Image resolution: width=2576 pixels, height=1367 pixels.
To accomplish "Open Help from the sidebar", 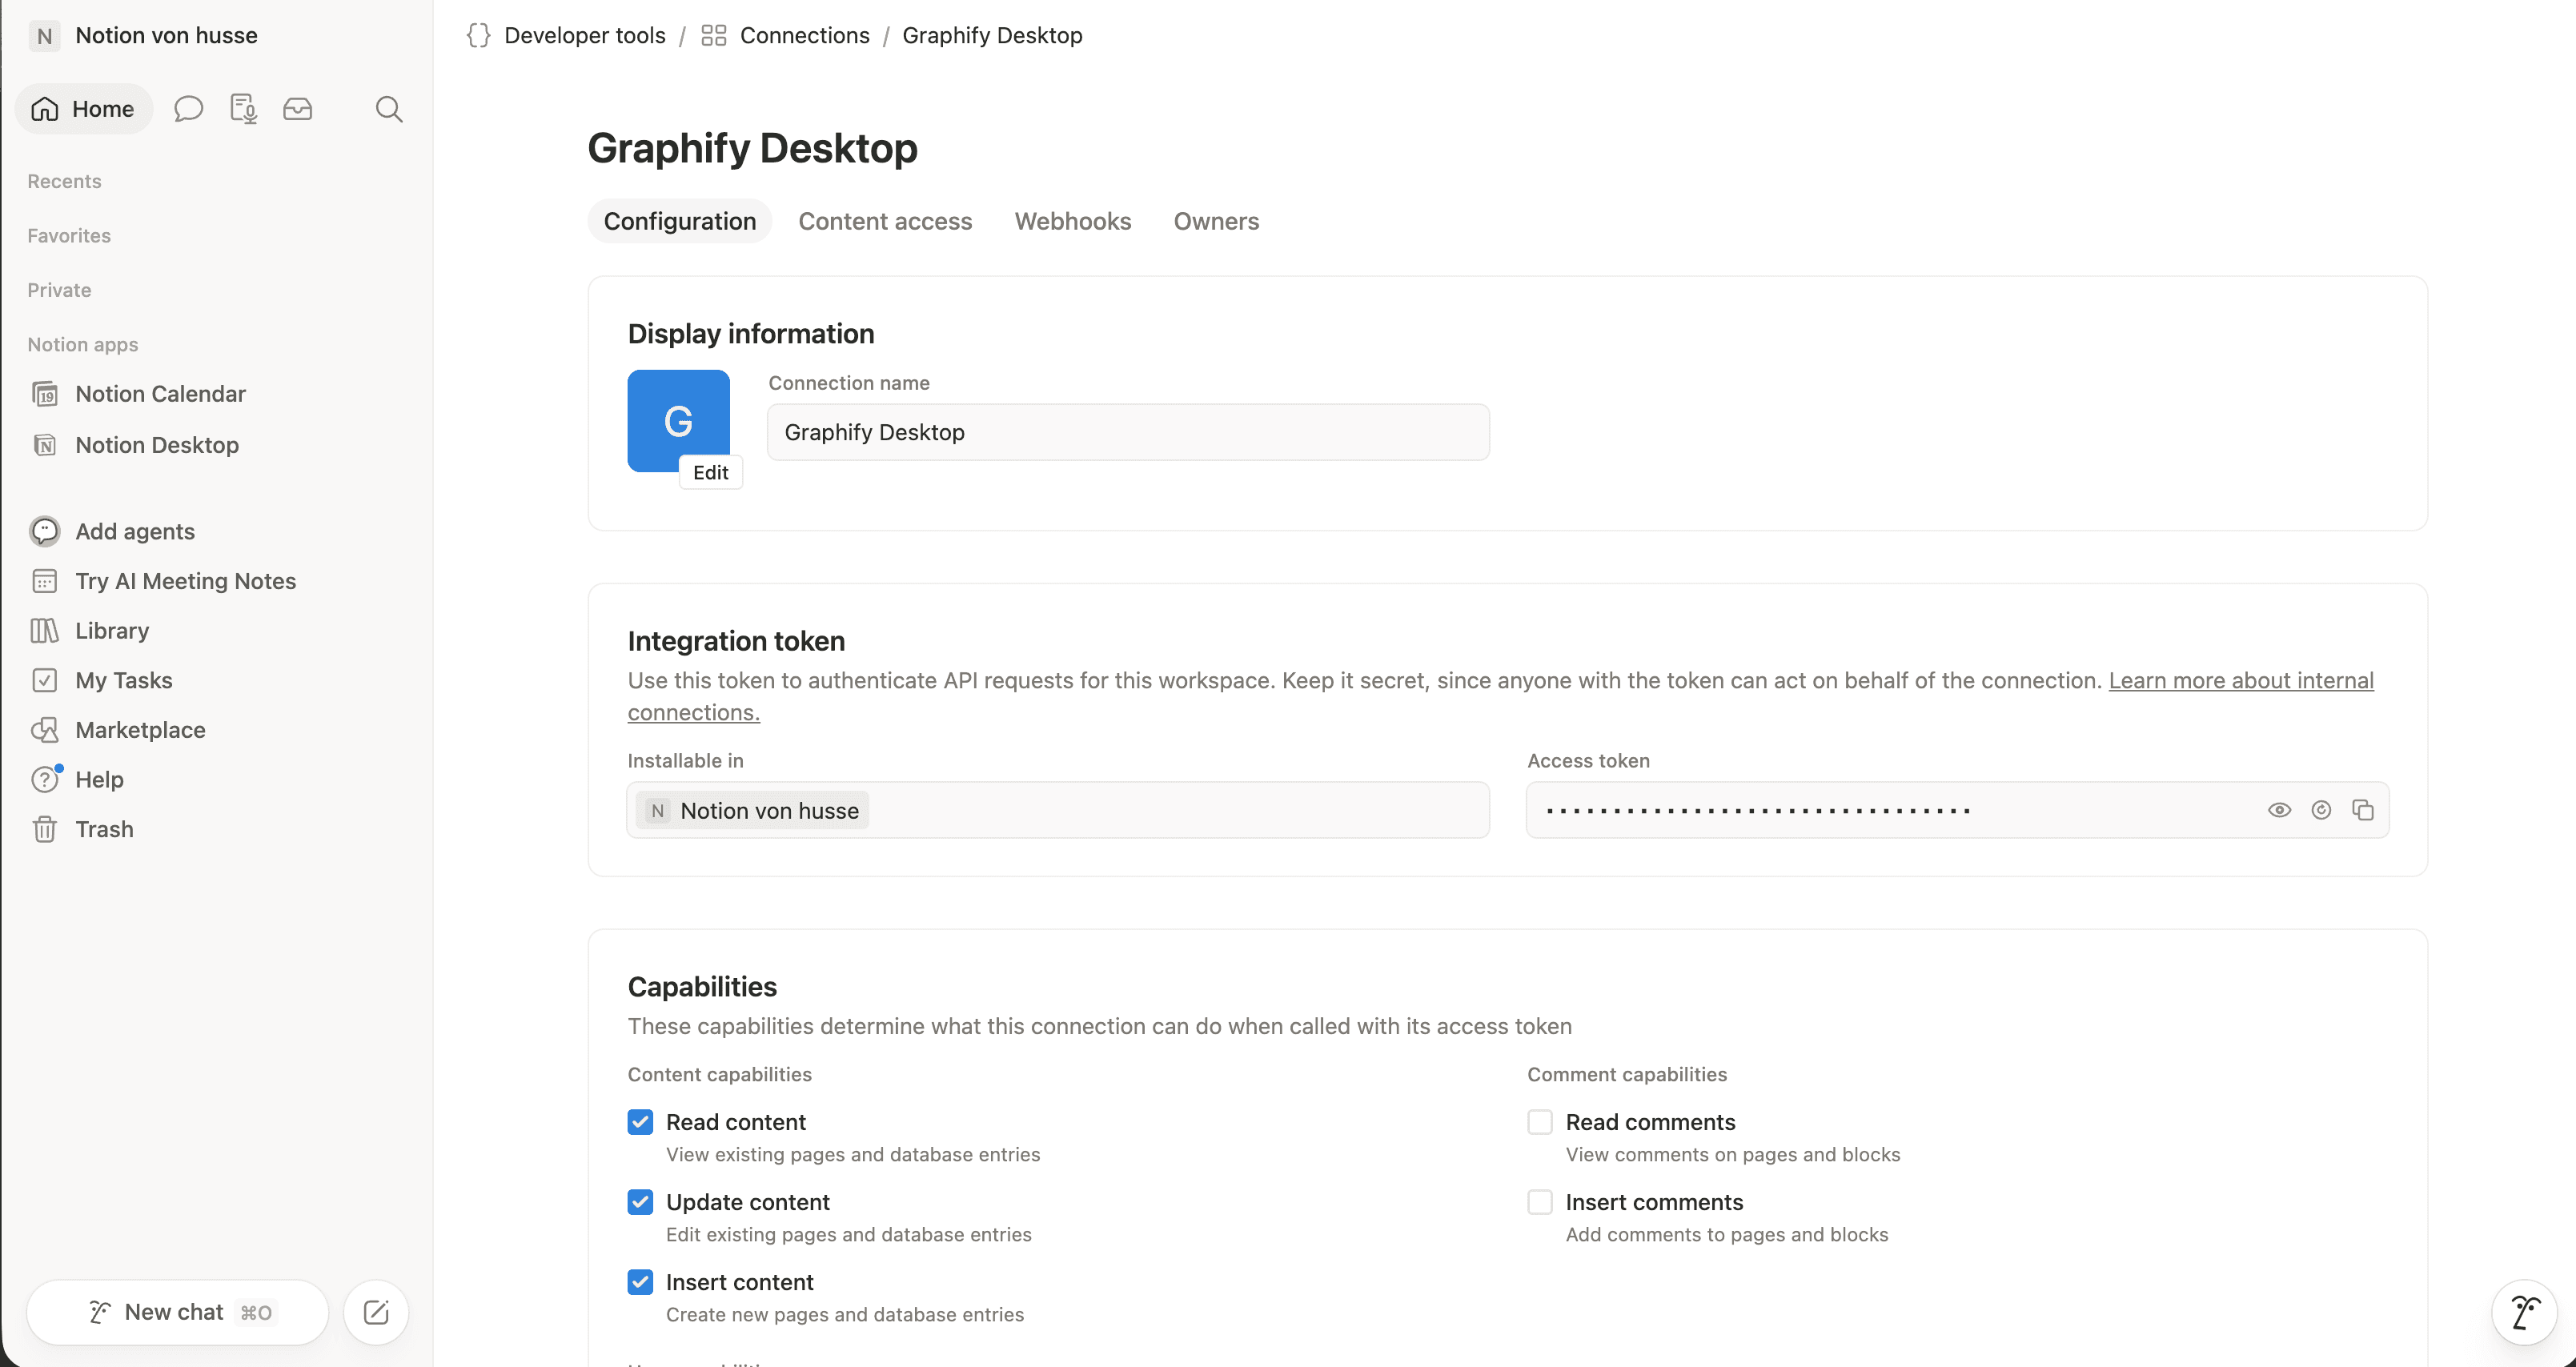I will 100,780.
